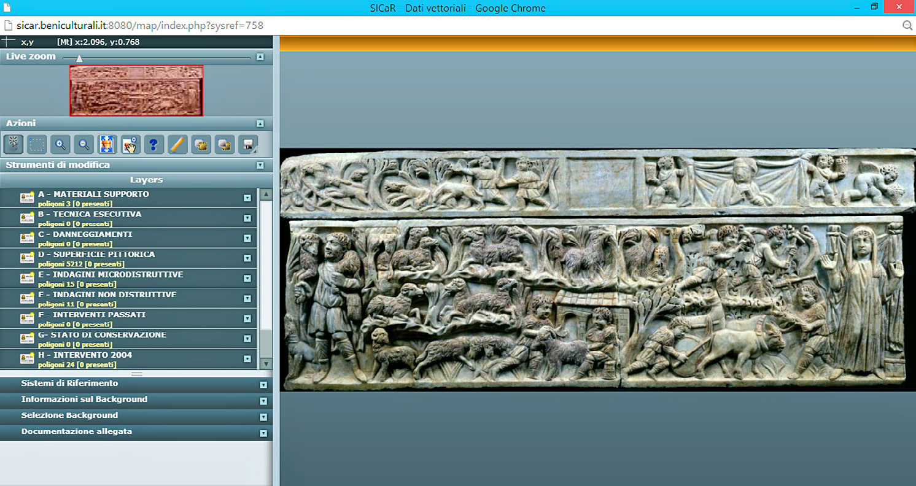916x486 pixels.
Task: Expand the H - INTERVENTO 2004 layer arrow
Action: click(247, 359)
